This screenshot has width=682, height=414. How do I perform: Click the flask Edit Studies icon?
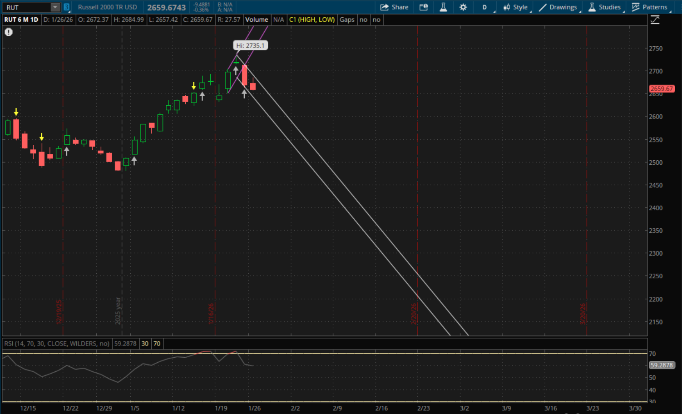point(443,7)
